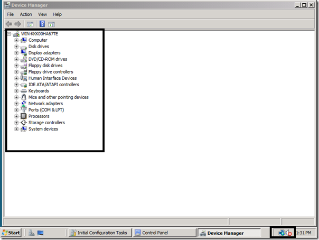This screenshot has height=240, width=319.
Task: Select the Storage controllers icon
Action: pyautogui.click(x=24, y=123)
